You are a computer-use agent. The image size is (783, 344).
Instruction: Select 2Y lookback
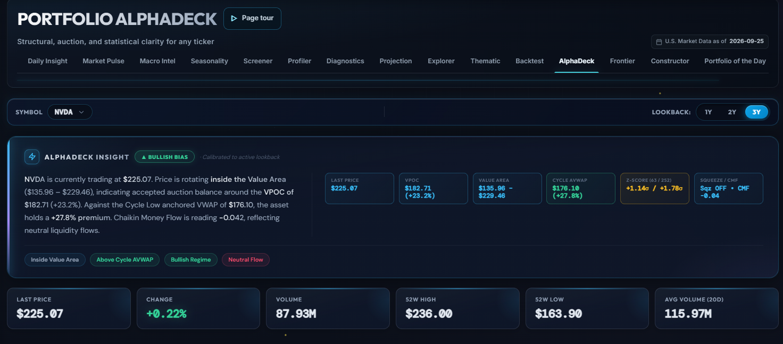(732, 112)
